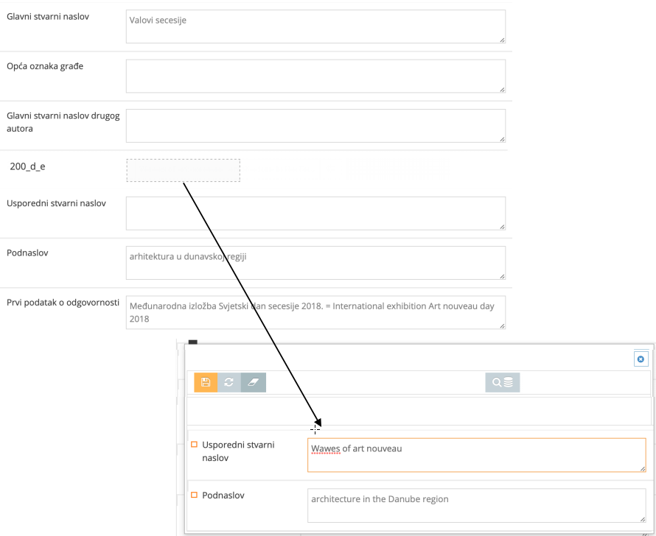Focus the 'Valovi secesije' main title field
656x536 pixels.
click(x=315, y=27)
